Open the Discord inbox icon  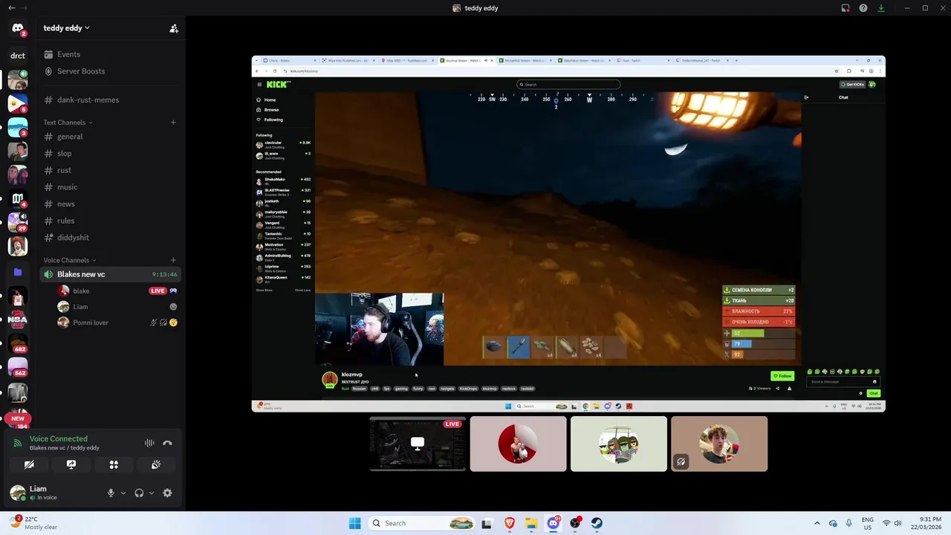tap(845, 8)
